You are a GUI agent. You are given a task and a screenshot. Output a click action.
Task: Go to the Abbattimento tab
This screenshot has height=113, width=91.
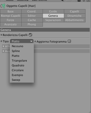[74, 20]
